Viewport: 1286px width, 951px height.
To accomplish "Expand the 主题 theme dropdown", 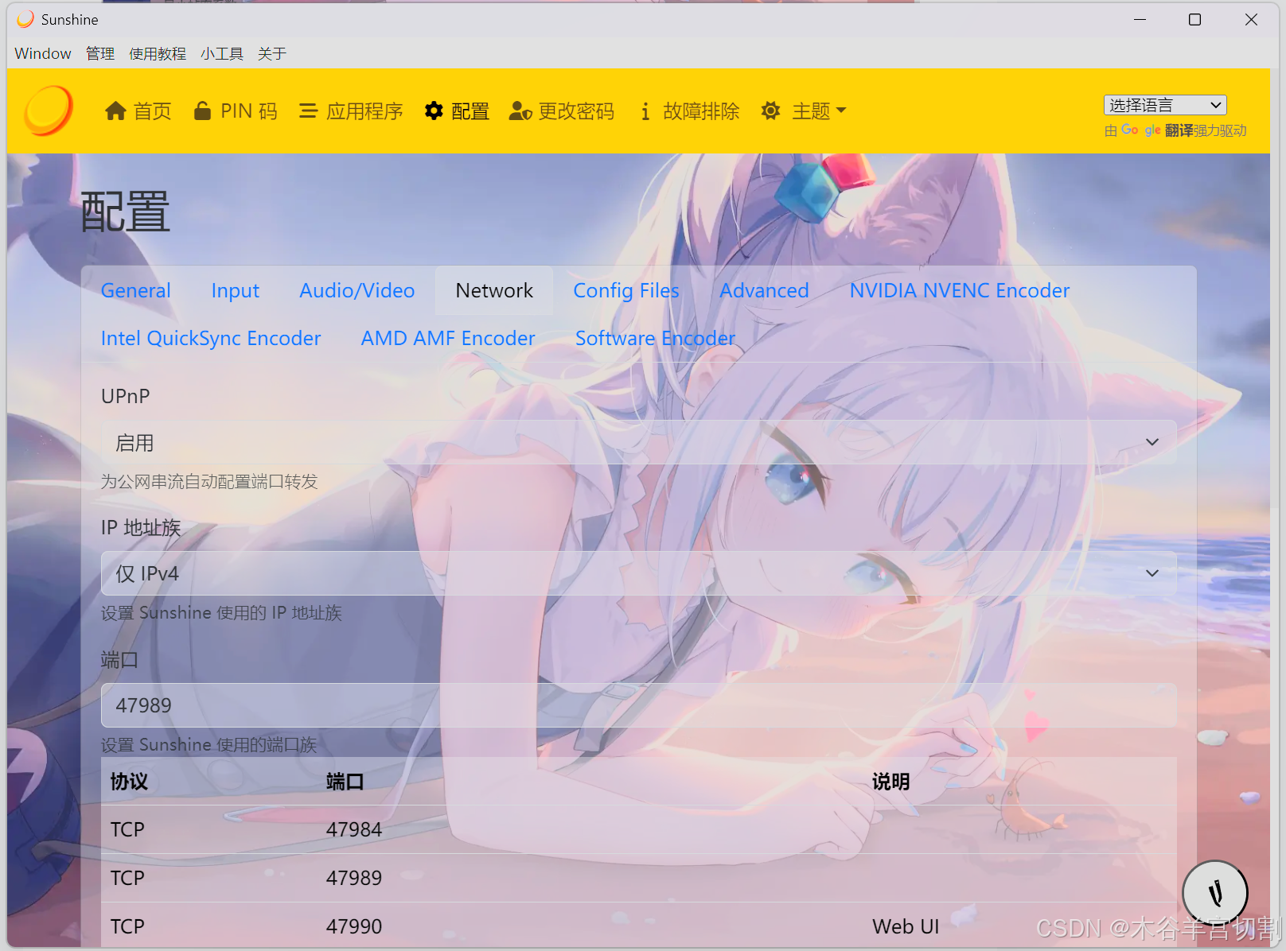I will click(x=804, y=111).
